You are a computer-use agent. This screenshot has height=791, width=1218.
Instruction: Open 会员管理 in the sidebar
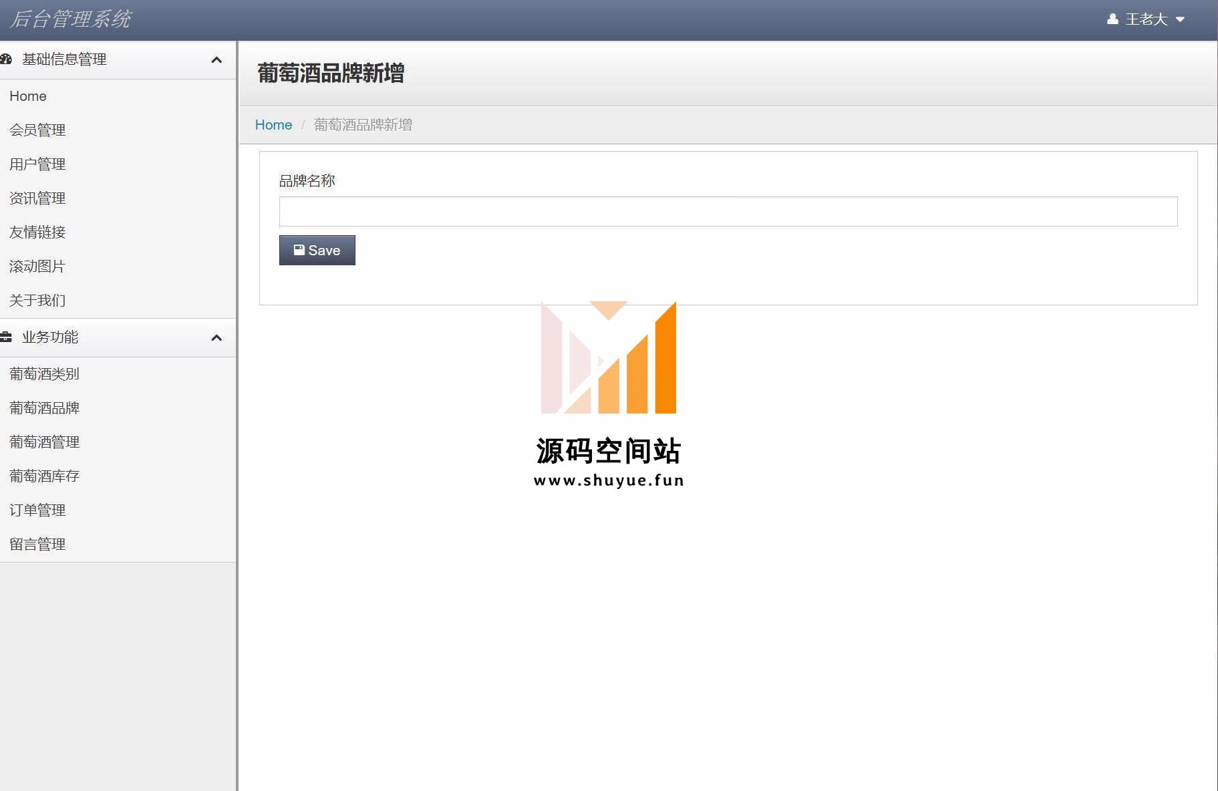click(37, 130)
